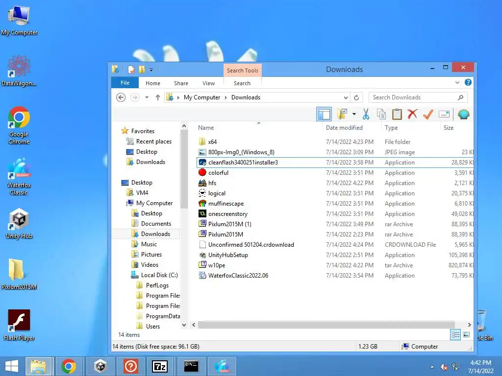Expand the ribbon with the chevron

coord(457,82)
